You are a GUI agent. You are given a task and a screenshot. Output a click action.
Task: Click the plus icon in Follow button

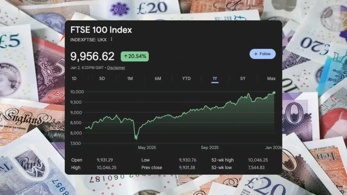pos(256,54)
